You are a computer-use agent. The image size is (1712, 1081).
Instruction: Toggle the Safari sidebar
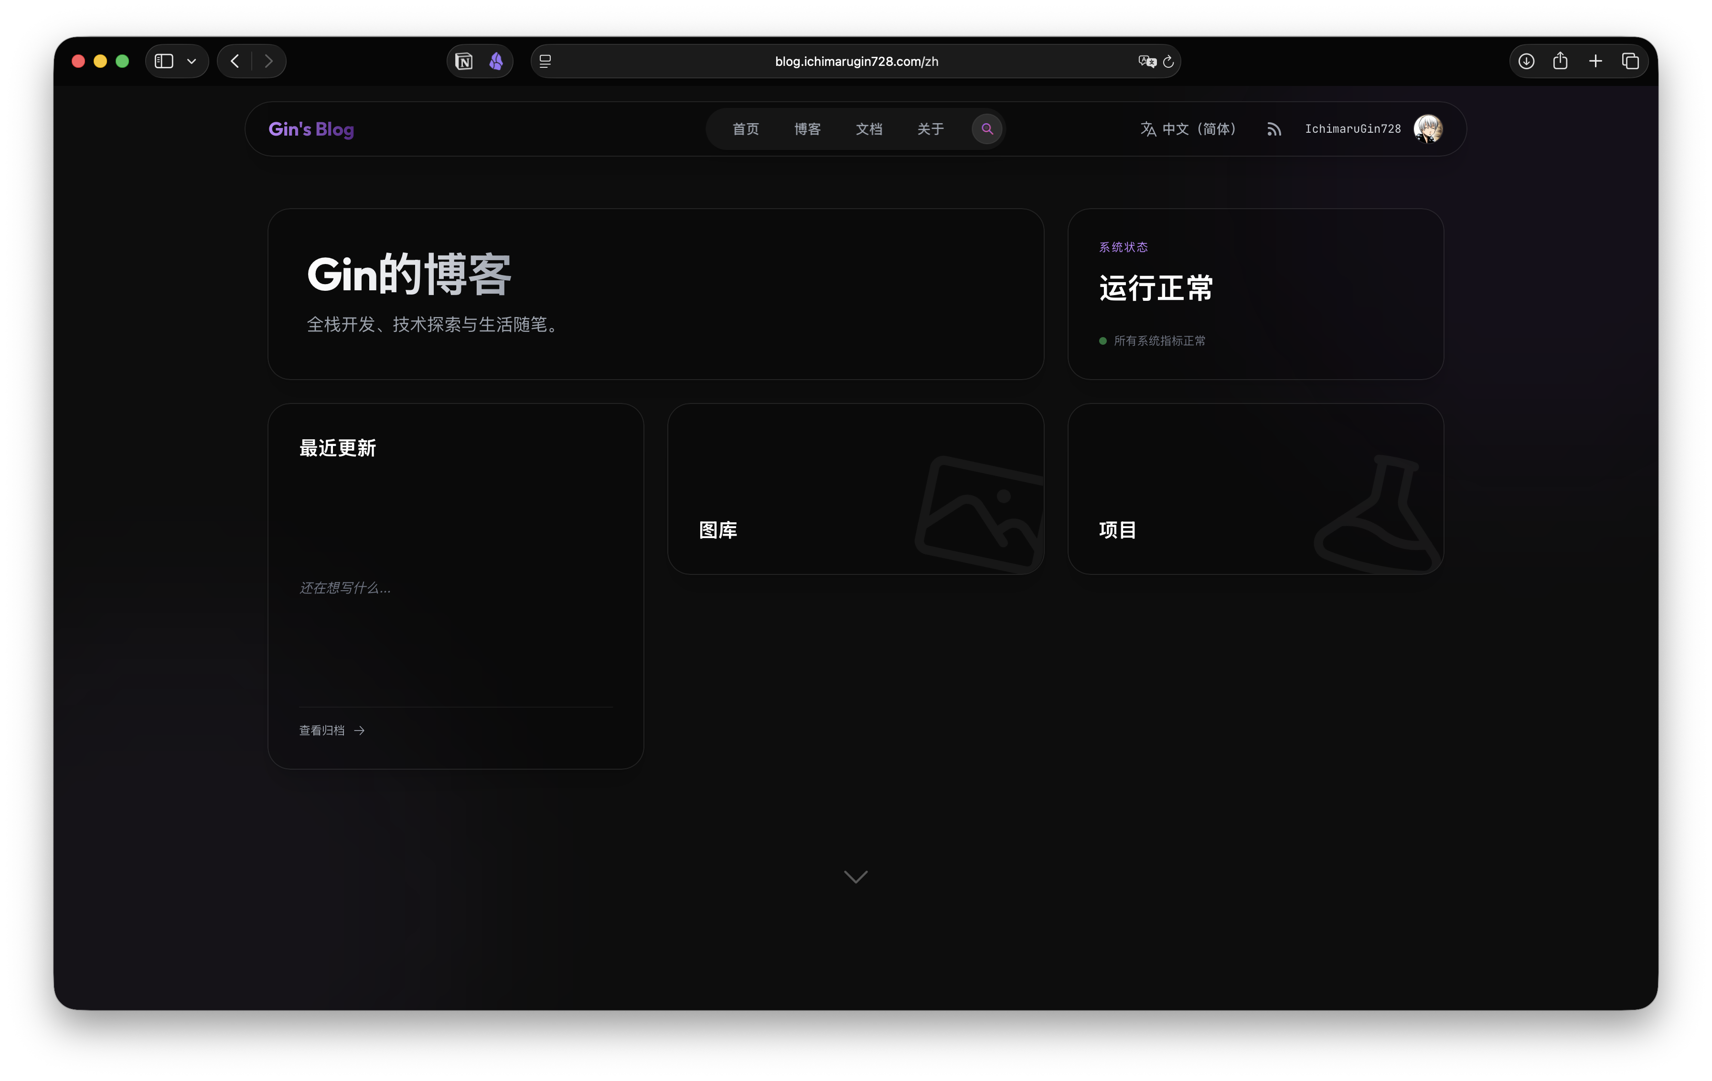coord(164,61)
